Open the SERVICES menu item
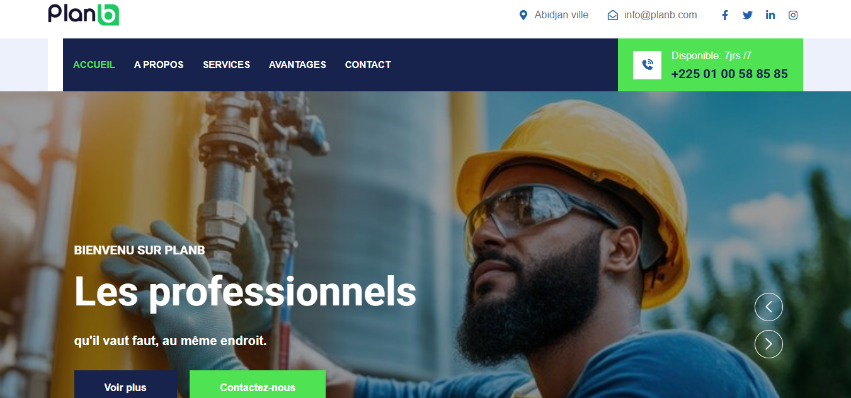This screenshot has height=398, width=851. click(226, 65)
